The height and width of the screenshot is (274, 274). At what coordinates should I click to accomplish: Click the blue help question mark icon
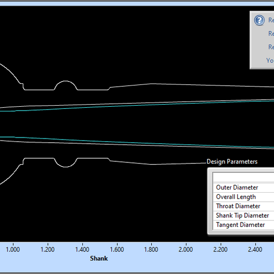point(259,20)
